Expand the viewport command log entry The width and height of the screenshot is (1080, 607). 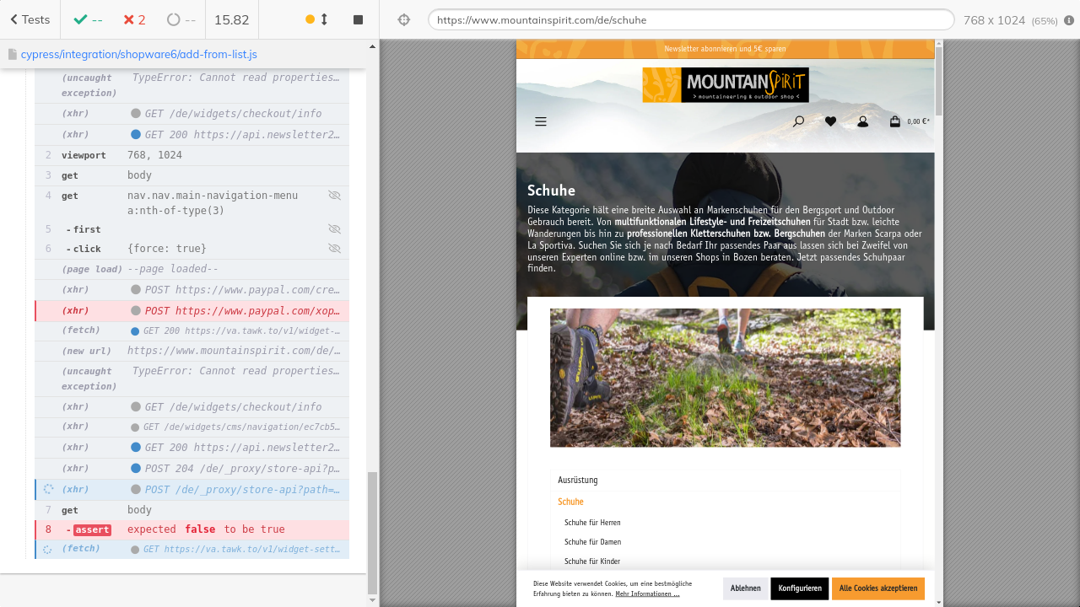click(192, 155)
